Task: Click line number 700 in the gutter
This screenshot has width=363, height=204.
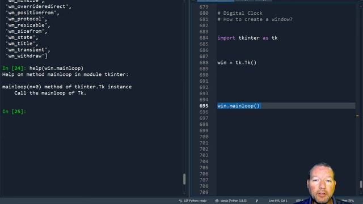Action: point(204,137)
